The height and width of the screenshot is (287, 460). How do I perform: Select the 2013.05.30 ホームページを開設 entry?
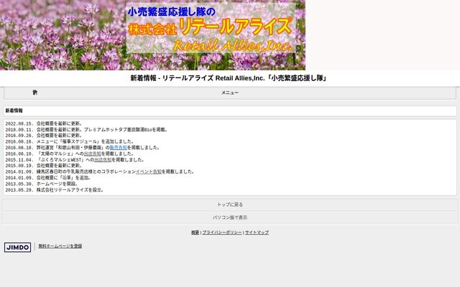(x=42, y=184)
